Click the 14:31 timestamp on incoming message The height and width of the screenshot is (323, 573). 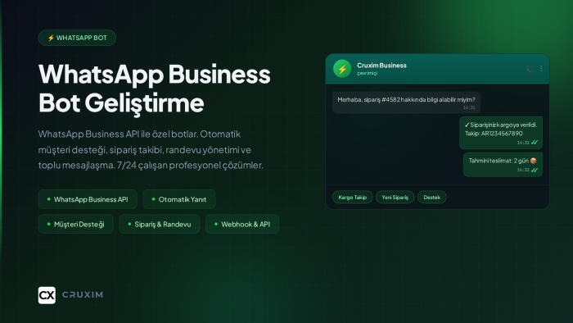coord(469,107)
